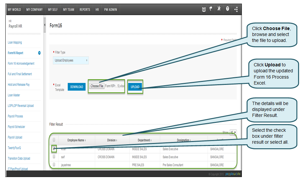Click the DOWNLOAD template button
The width and height of the screenshot is (301, 179).
tap(77, 87)
